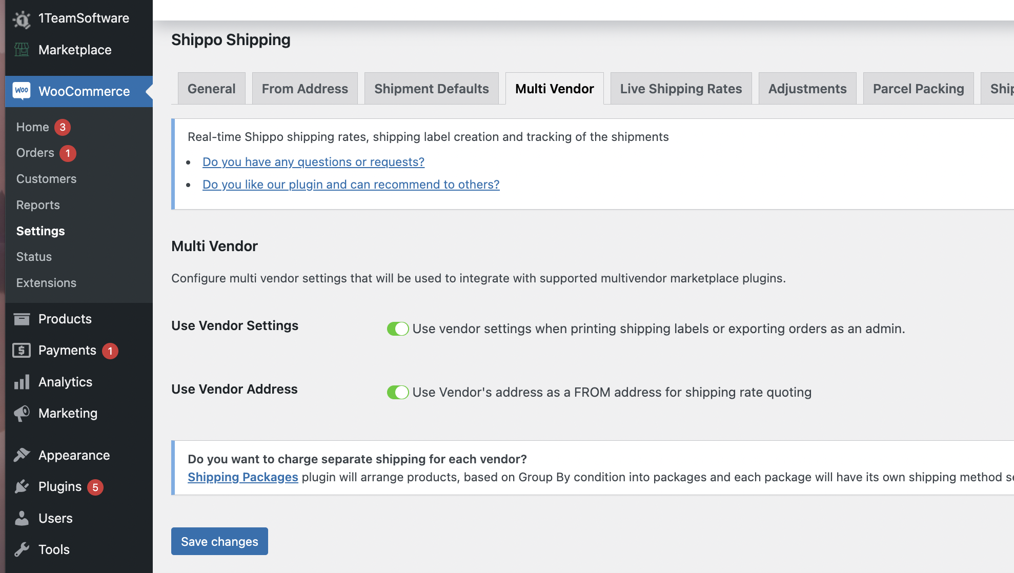The height and width of the screenshot is (573, 1014).
Task: Click the Save changes button
Action: [x=219, y=541]
